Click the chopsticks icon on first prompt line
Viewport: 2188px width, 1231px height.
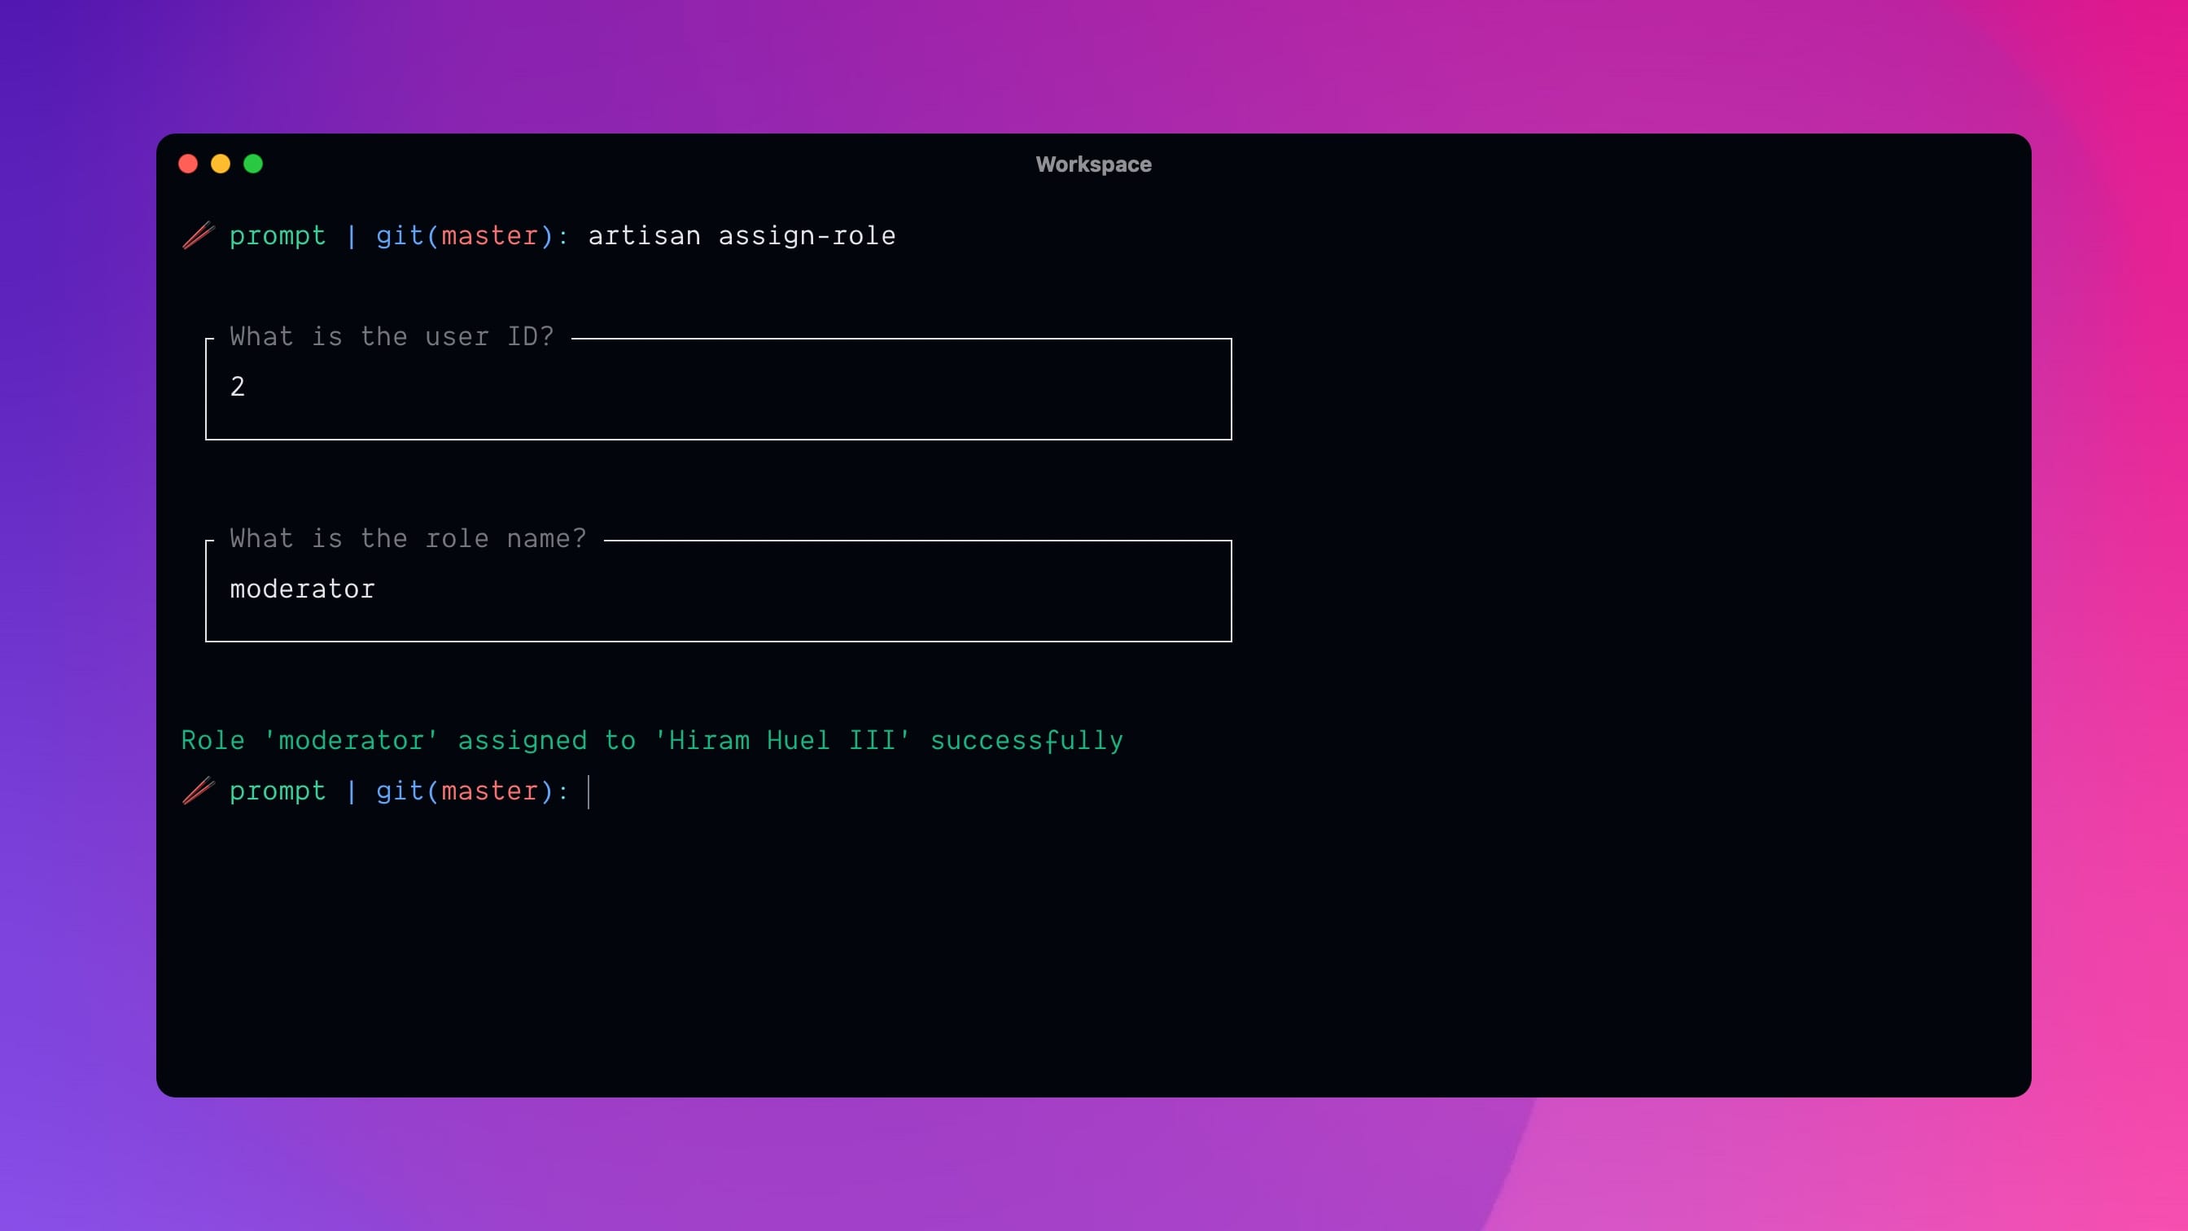pos(198,235)
